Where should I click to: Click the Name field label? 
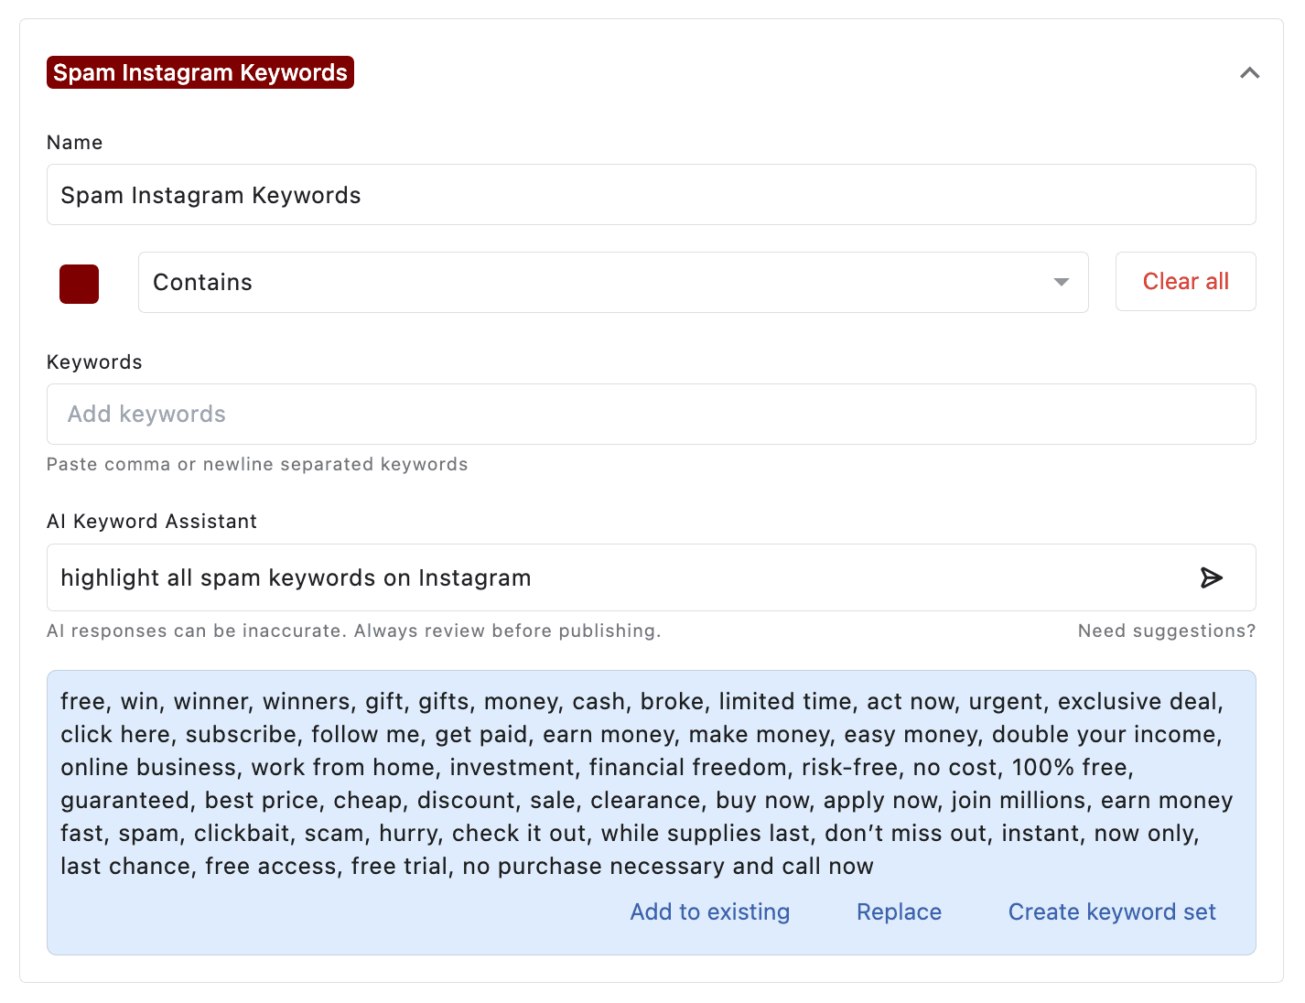coord(75,143)
